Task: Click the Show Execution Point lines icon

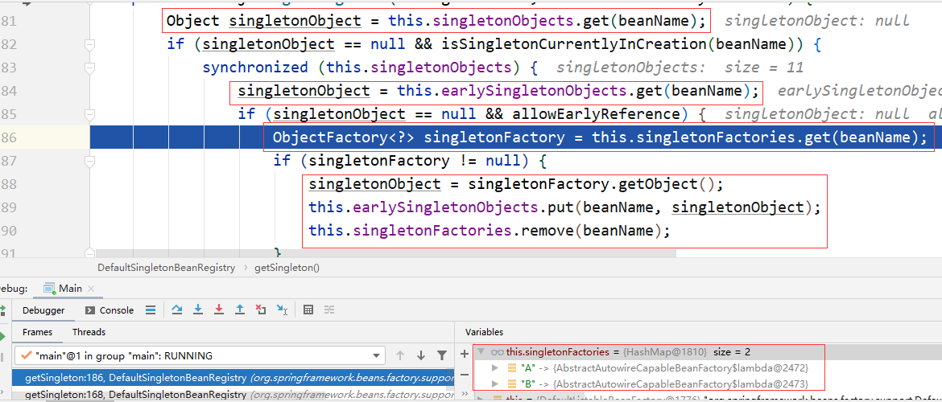Action: pyautogui.click(x=151, y=310)
